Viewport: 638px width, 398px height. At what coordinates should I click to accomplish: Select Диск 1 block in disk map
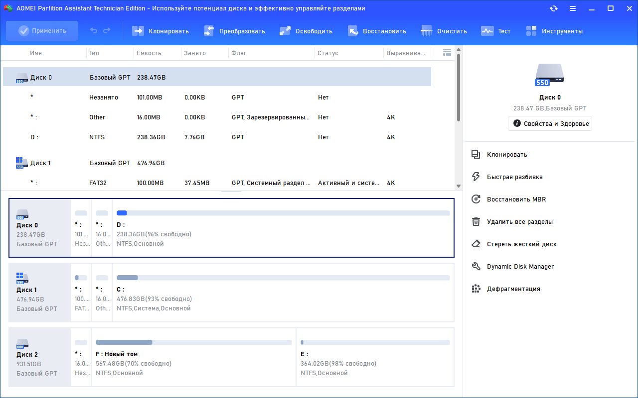click(40, 293)
